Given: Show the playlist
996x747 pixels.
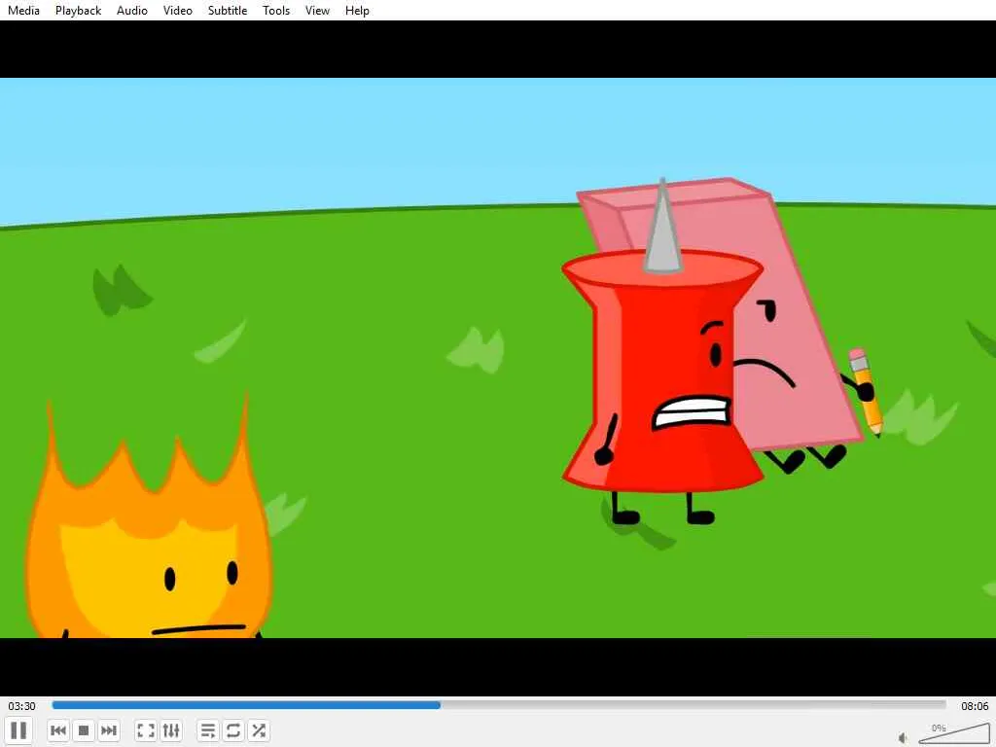Looking at the screenshot, I should [x=208, y=730].
